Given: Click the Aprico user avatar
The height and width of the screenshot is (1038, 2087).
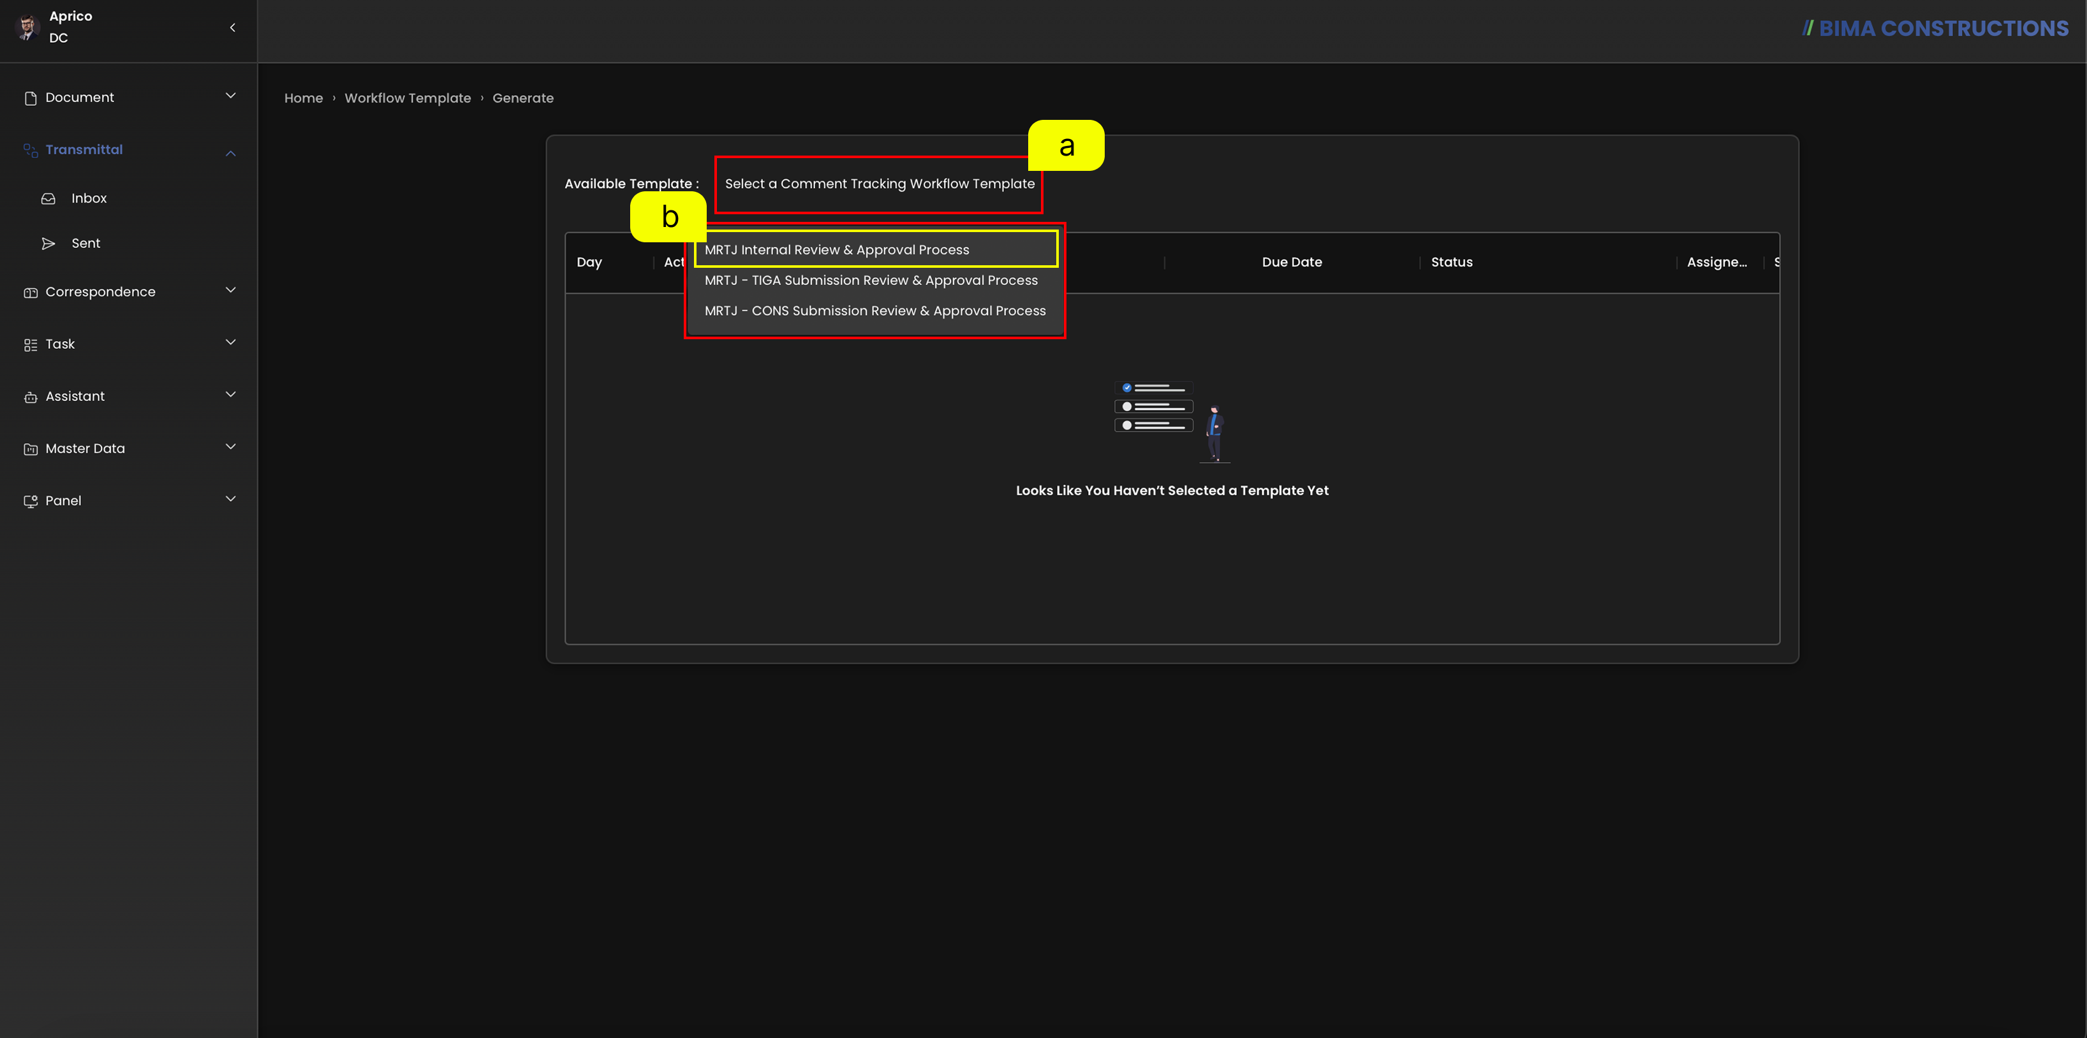Looking at the screenshot, I should tap(27, 27).
